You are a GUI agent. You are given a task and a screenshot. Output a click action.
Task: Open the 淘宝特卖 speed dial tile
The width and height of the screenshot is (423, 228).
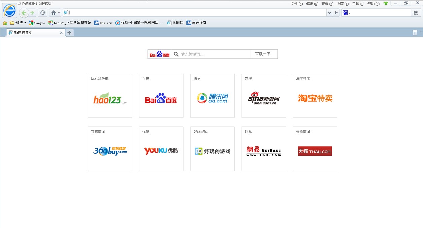pyautogui.click(x=315, y=96)
